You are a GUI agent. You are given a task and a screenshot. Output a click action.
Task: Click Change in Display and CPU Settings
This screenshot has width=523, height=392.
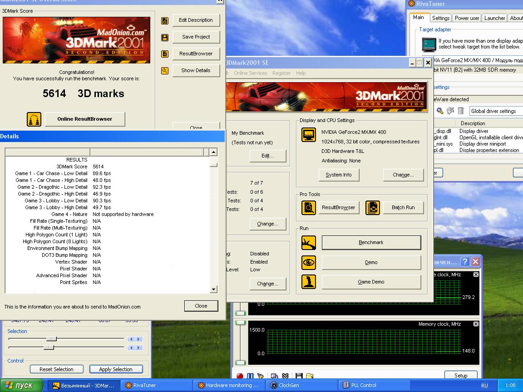(x=403, y=175)
